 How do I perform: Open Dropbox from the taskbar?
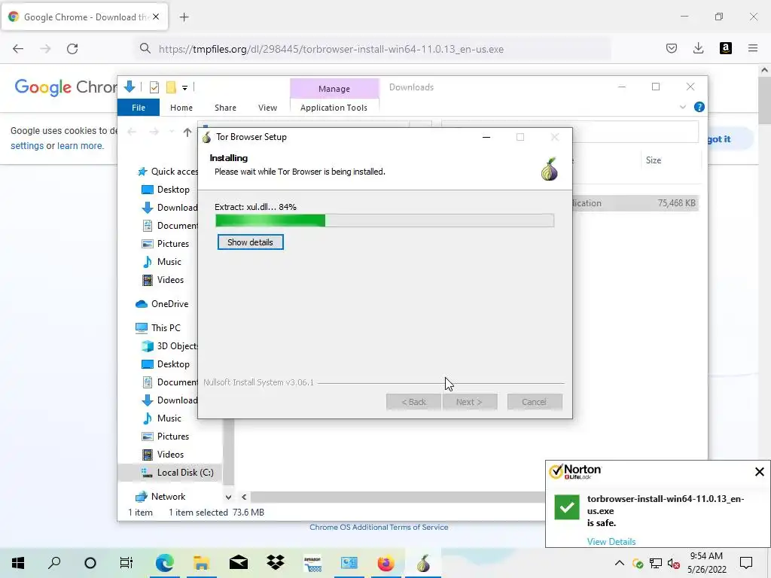click(276, 563)
